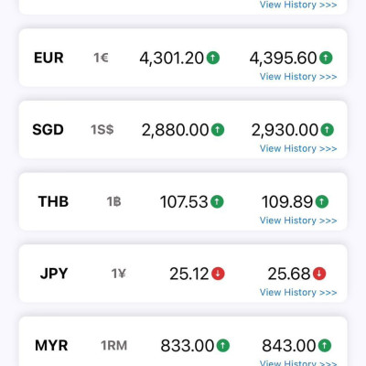Tap the THB currency label
366x366 pixels.
click(53, 201)
